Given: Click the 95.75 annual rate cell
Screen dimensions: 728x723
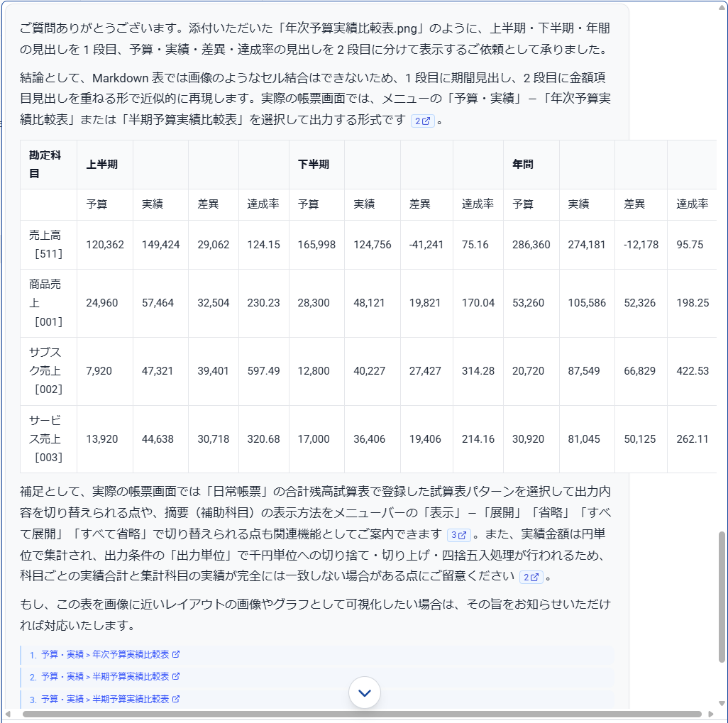Looking at the screenshot, I should (x=692, y=245).
